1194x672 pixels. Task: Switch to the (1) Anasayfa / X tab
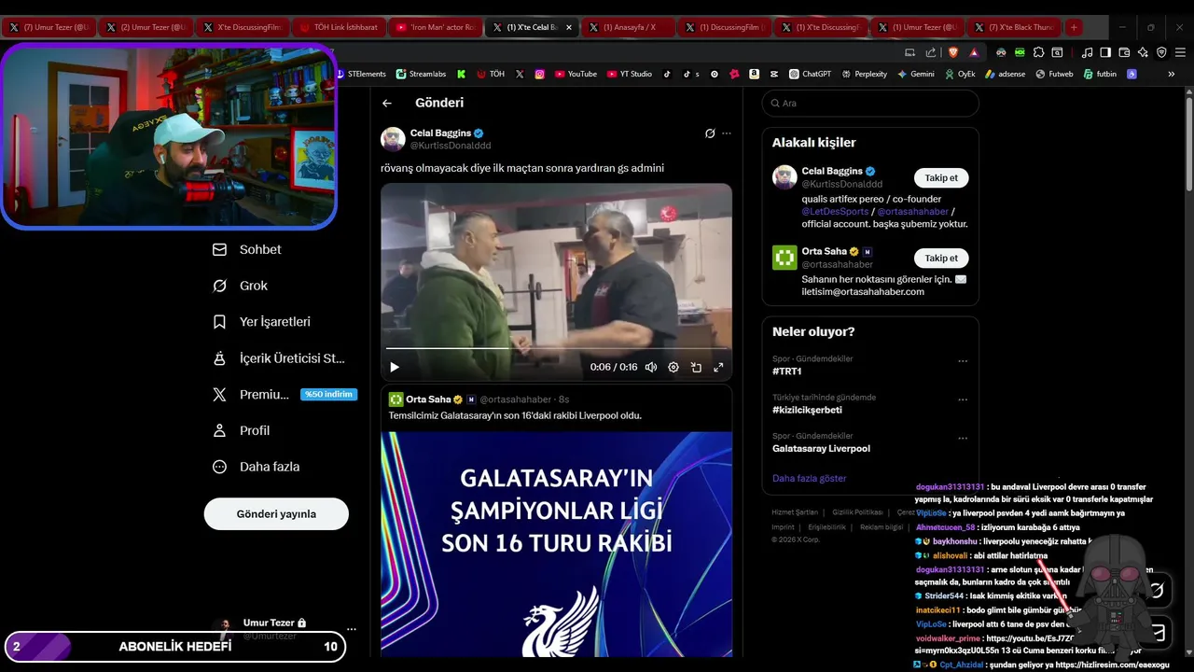tap(627, 27)
